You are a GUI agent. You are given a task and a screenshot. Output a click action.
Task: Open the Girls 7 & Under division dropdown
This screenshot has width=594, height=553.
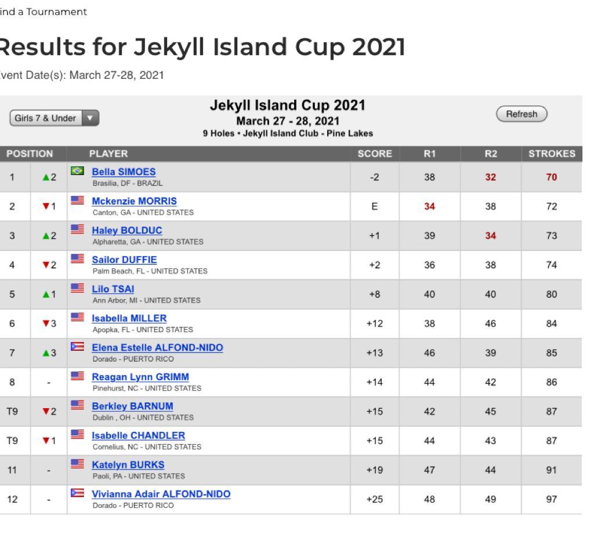pyautogui.click(x=54, y=118)
